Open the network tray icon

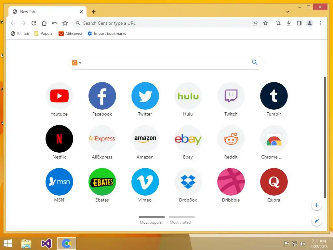[295, 243]
